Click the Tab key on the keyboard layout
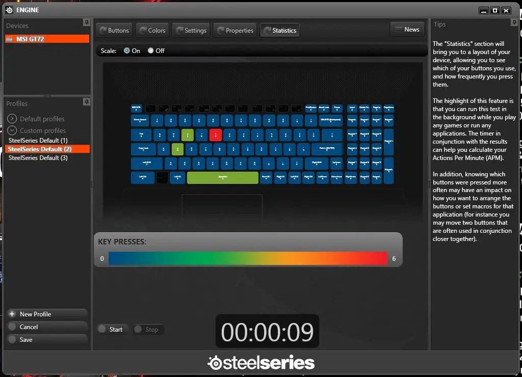The image size is (522, 377). tap(141, 135)
